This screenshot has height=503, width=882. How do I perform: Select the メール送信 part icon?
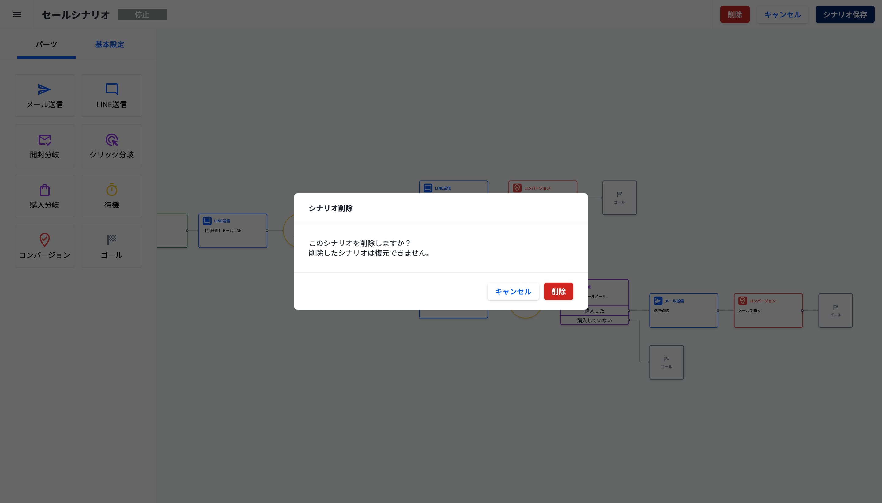click(x=44, y=89)
